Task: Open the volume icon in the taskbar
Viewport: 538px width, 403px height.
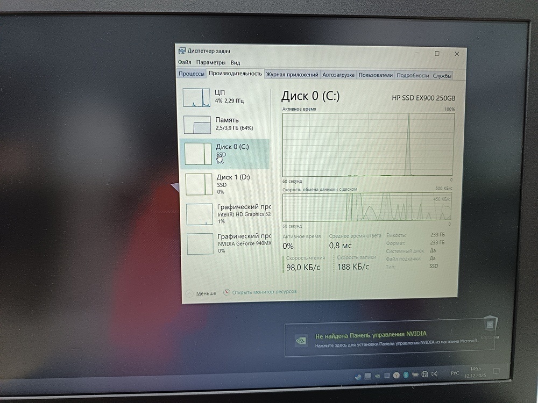Action: pos(434,375)
